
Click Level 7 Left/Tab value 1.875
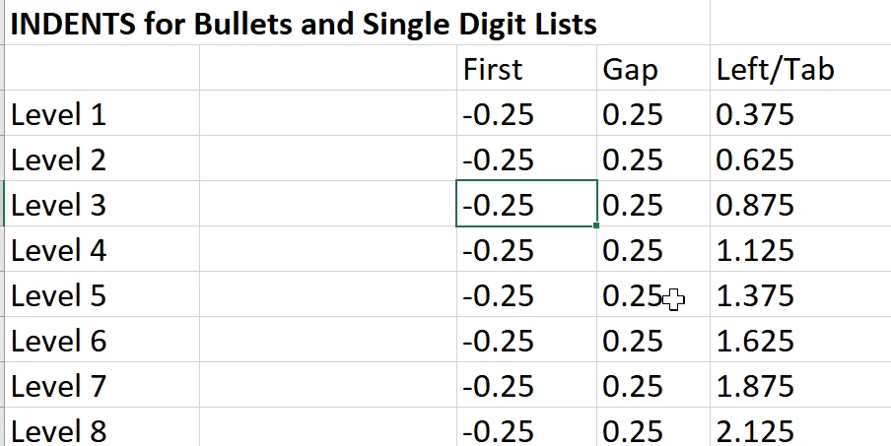click(x=800, y=386)
